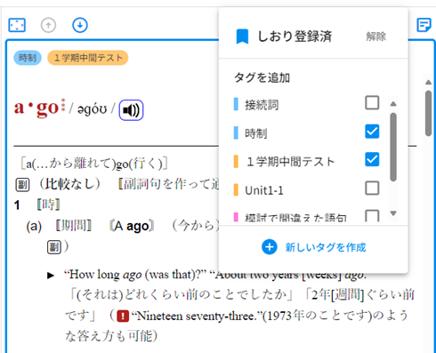Select the Unit1-1 tag label
The height and width of the screenshot is (353, 436).
264,190
